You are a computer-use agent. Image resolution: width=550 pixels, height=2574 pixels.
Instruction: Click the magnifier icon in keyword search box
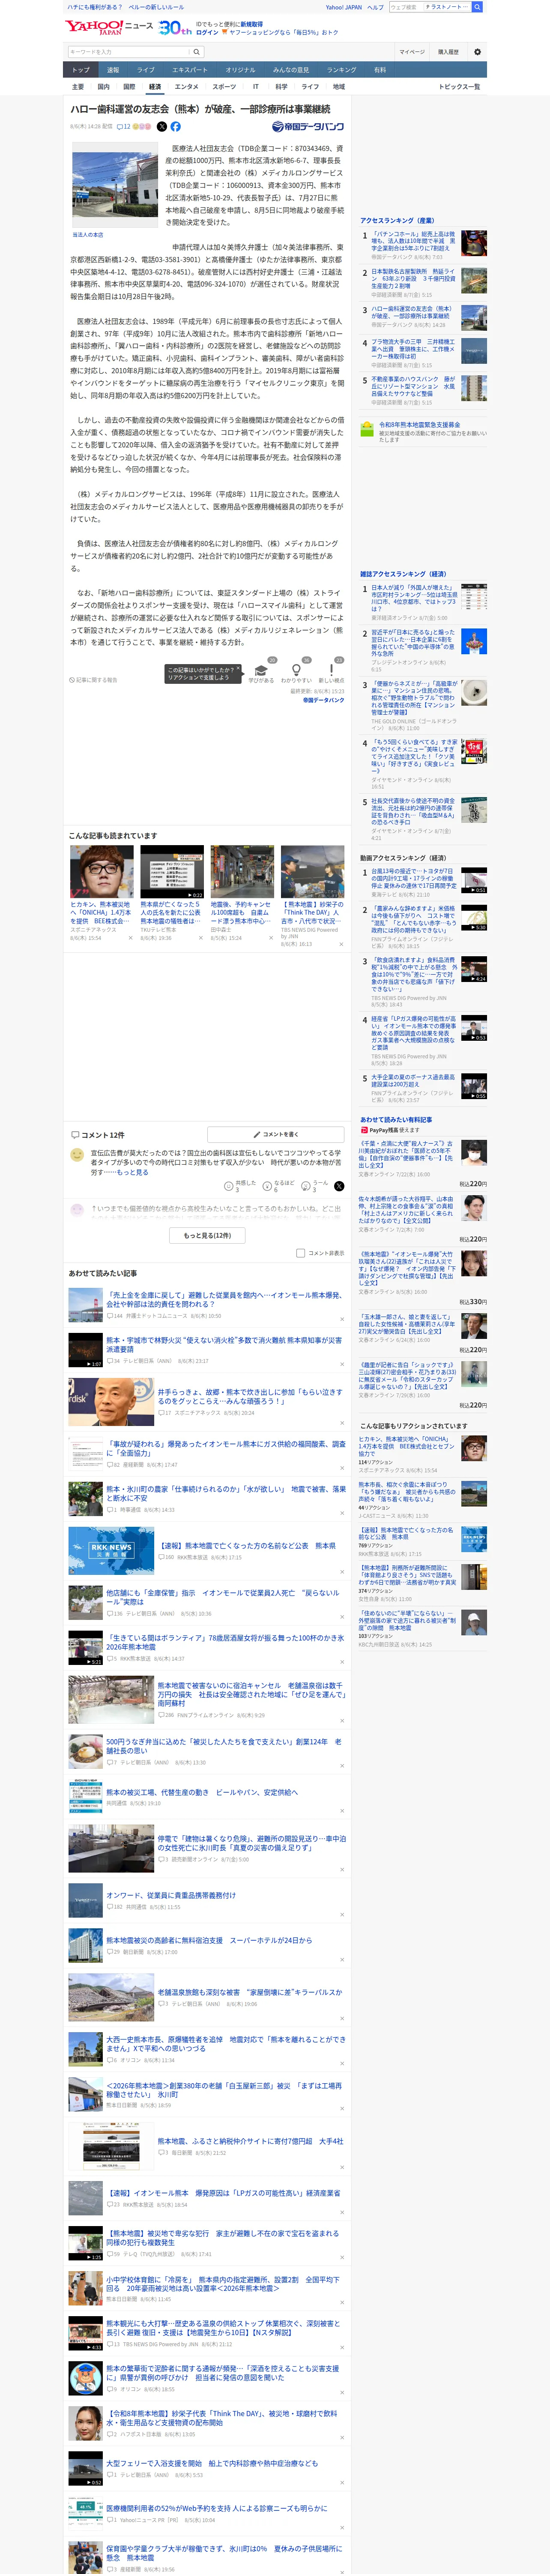197,52
